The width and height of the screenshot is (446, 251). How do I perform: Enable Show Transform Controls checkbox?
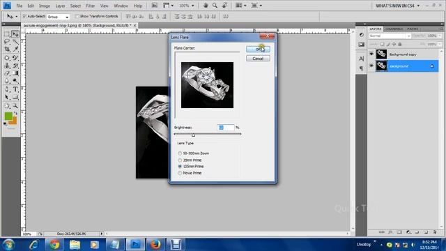coord(77,16)
